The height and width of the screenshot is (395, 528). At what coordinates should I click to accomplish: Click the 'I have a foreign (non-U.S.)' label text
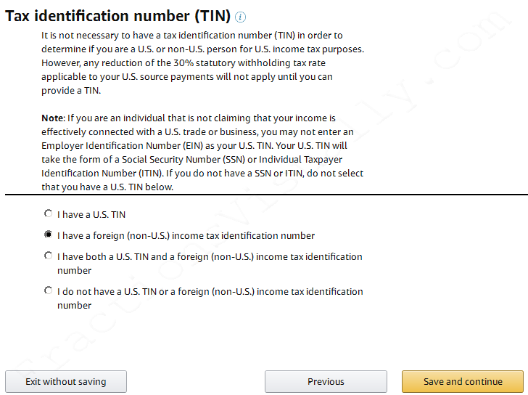186,235
